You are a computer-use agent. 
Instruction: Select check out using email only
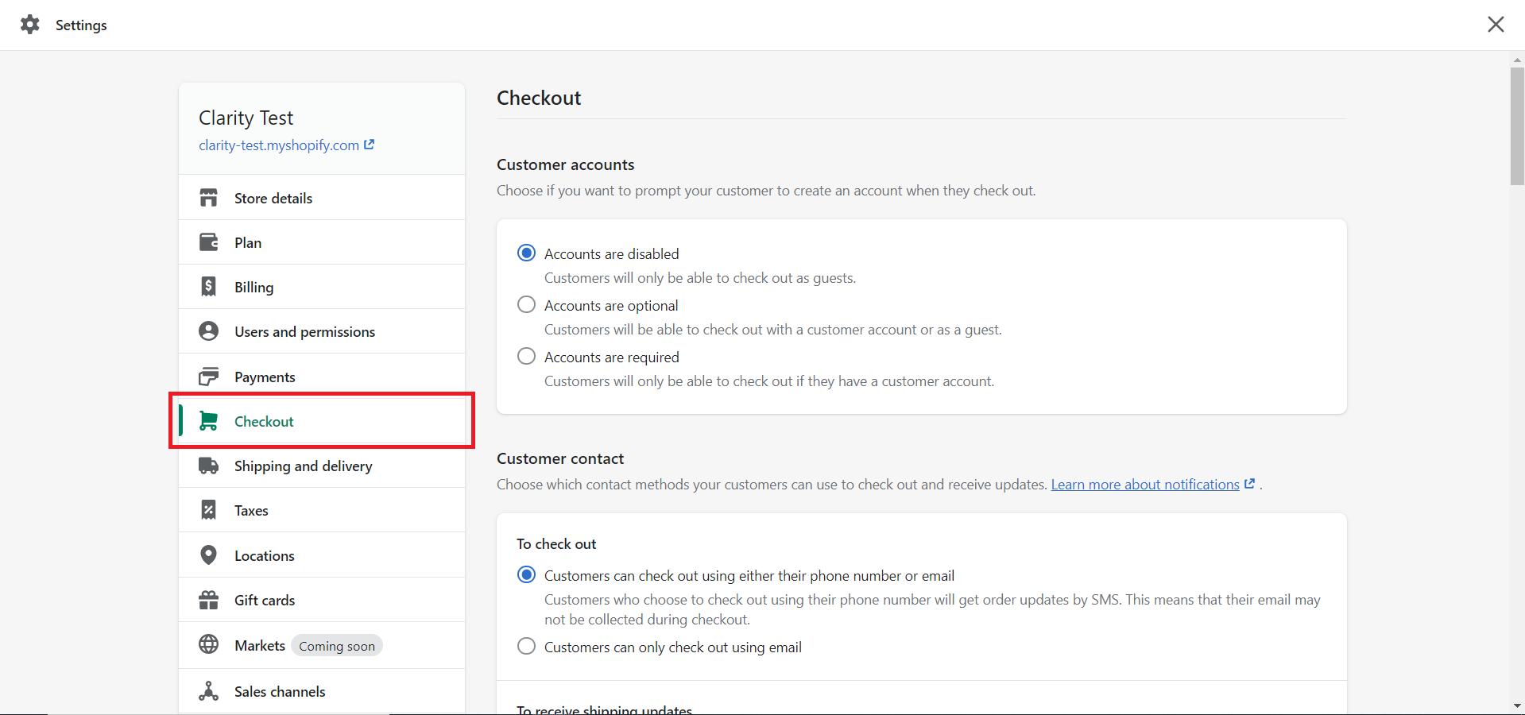point(526,647)
